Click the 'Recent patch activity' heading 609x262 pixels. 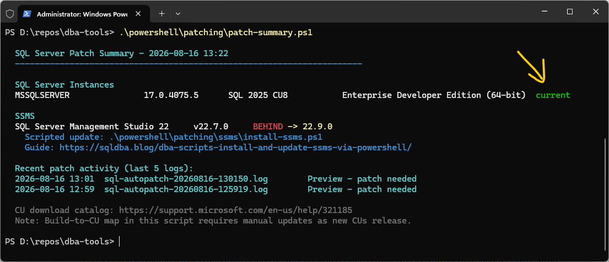pyautogui.click(x=104, y=168)
